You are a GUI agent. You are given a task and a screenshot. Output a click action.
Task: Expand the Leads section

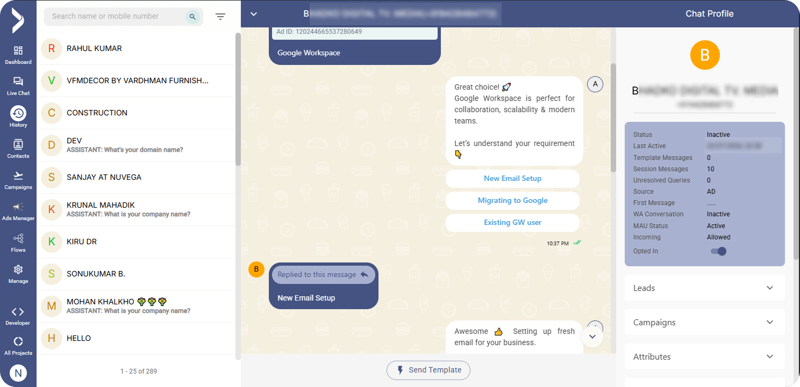[x=705, y=288]
